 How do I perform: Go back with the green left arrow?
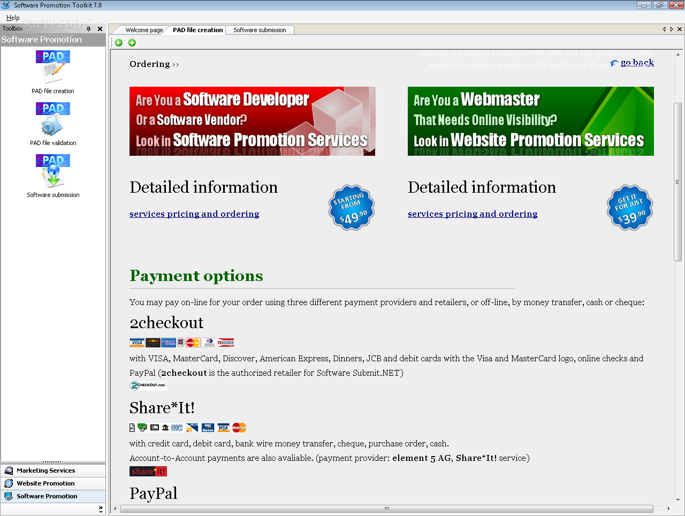click(x=119, y=43)
